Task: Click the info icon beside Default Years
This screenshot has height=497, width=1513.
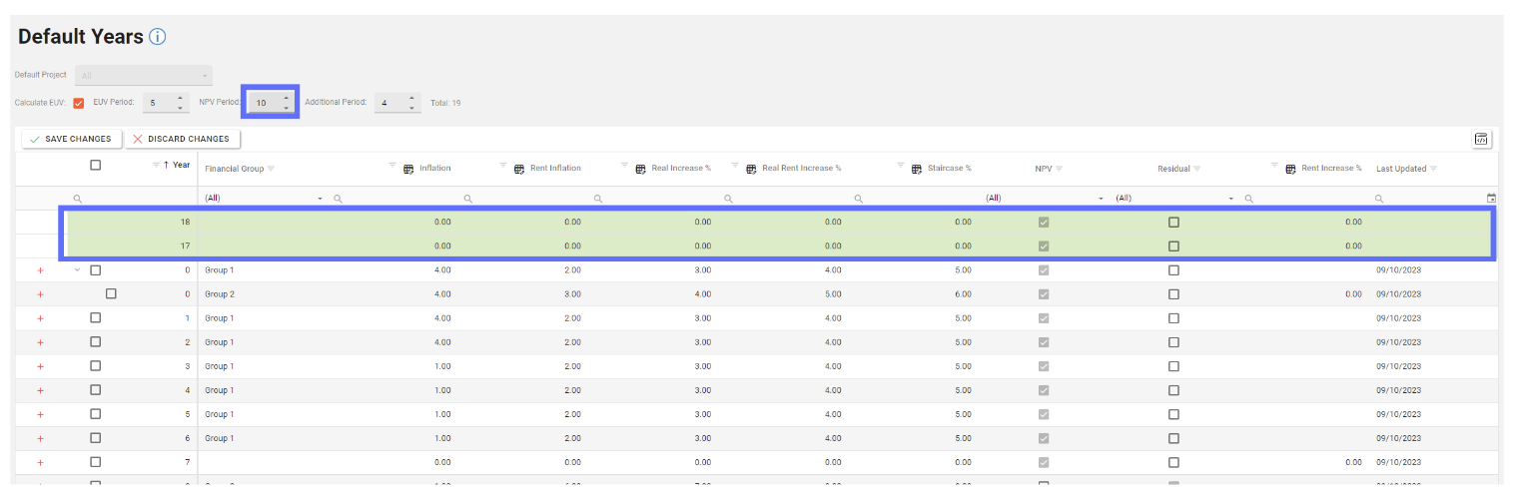Action: pos(157,37)
